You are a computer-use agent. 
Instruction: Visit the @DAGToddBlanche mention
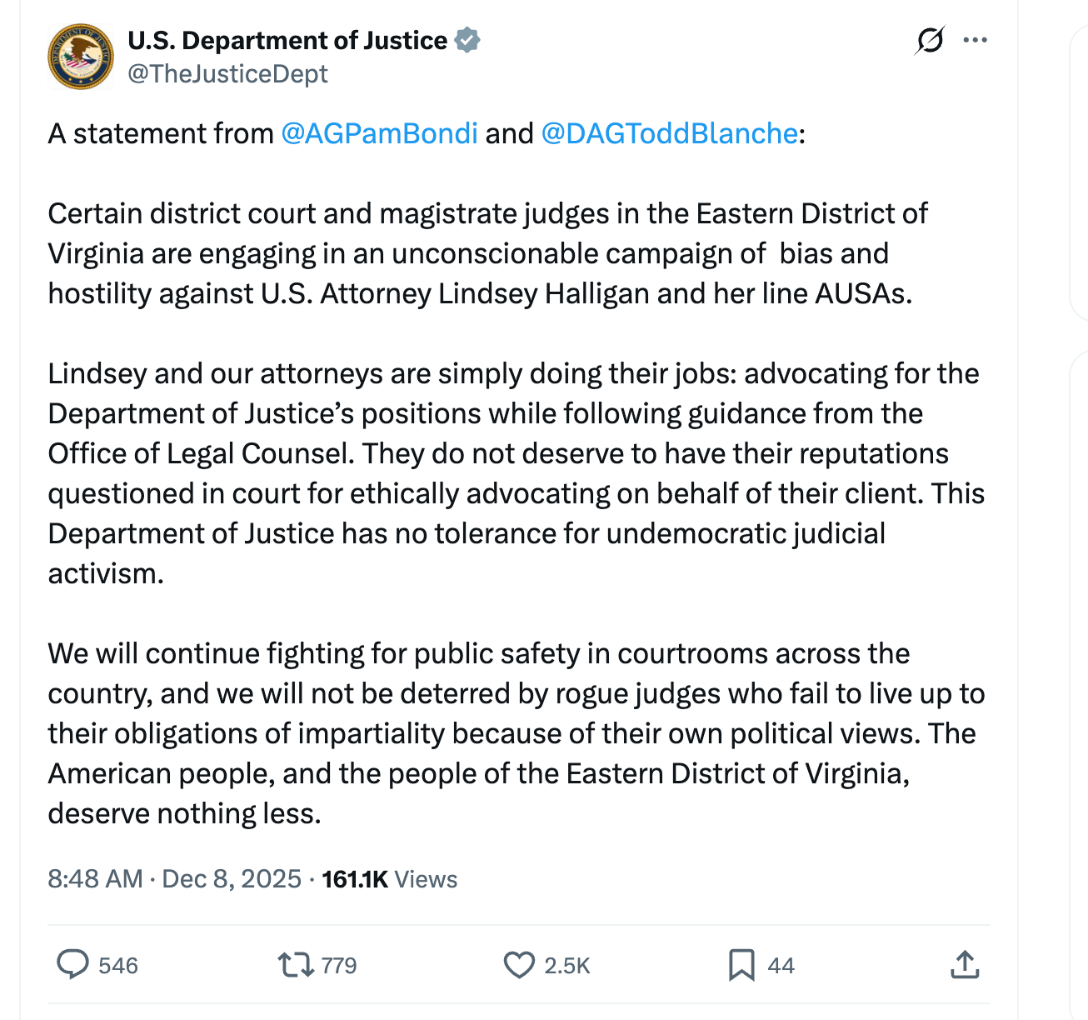[669, 133]
